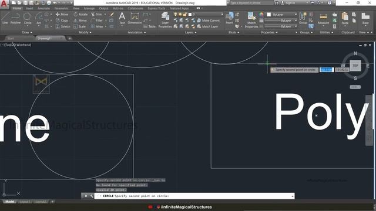Image resolution: width=376 pixels, height=211 pixels.
Task: Click the Paste button
Action: pyautogui.click(x=345, y=19)
